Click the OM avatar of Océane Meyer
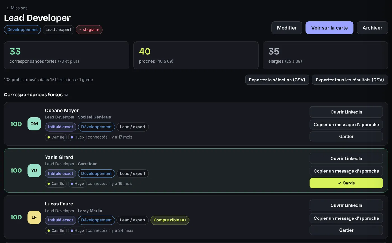 tap(34, 124)
